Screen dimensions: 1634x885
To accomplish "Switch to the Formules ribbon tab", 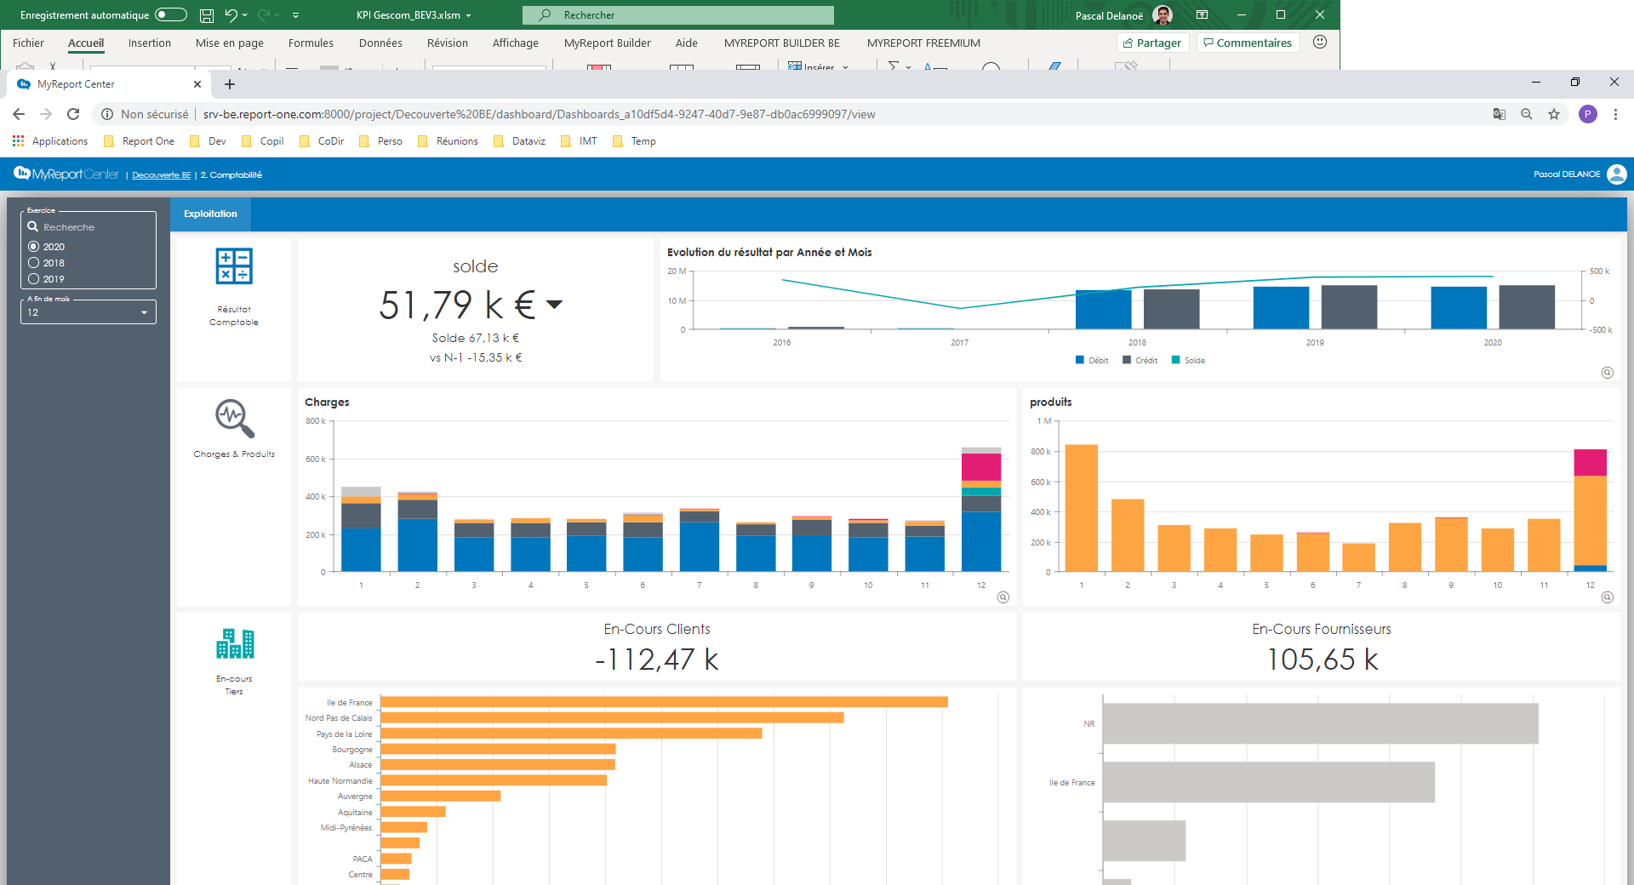I will [x=311, y=43].
